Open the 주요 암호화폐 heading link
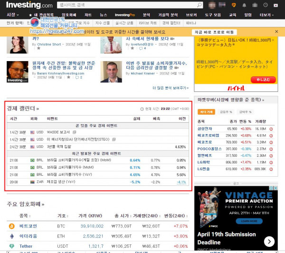285x253 pixels. pos(26,204)
